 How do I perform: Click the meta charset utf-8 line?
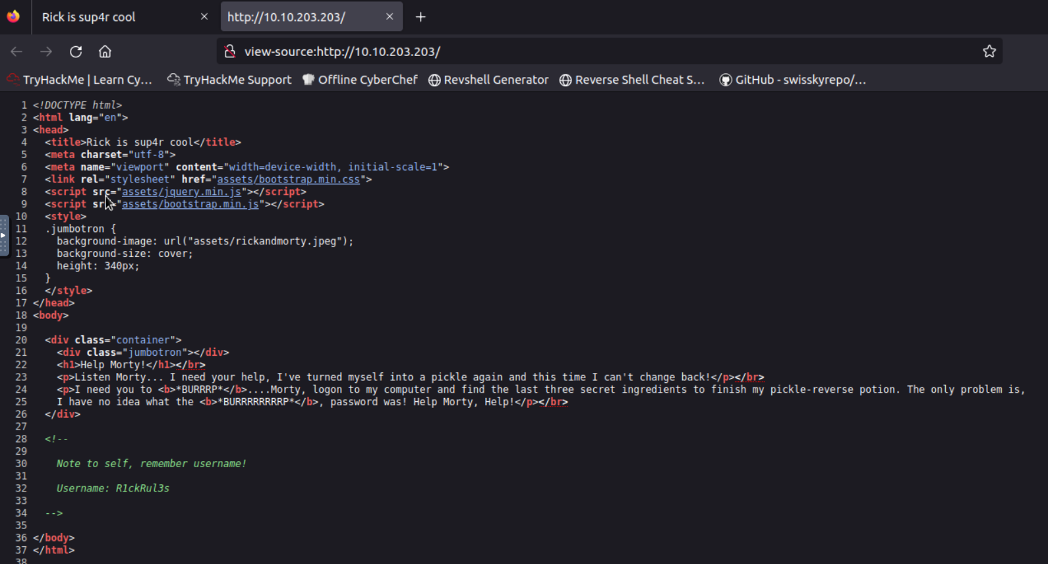tap(110, 155)
